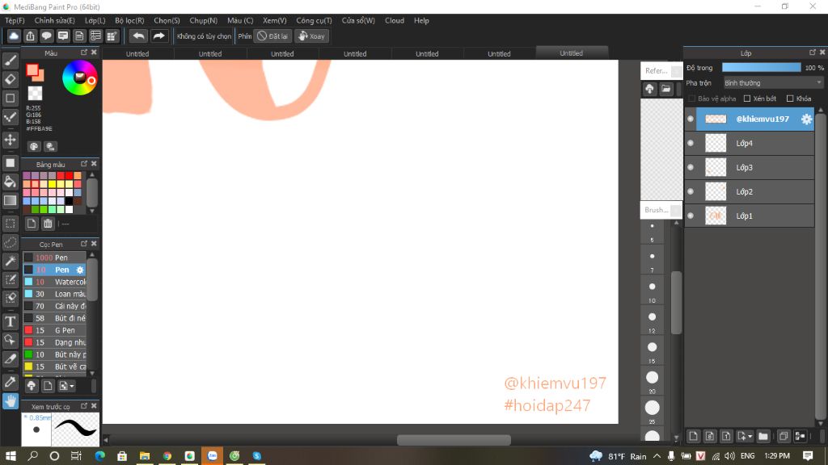This screenshot has width=828, height=465.
Task: Open the Tệp(F) menu
Action: point(15,20)
